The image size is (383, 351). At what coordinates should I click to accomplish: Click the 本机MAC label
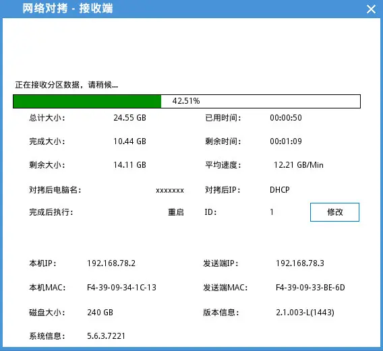click(47, 288)
